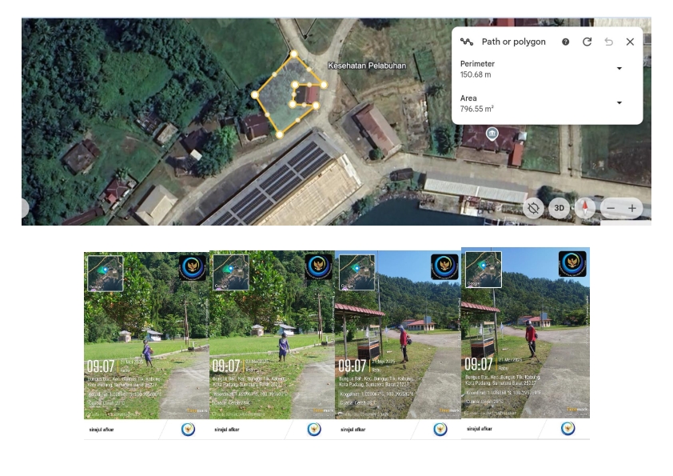Undo the last polygon point

pyautogui.click(x=608, y=42)
